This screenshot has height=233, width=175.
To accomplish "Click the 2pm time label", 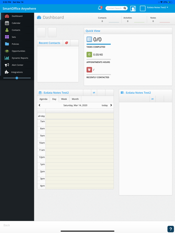I will 43,171.
